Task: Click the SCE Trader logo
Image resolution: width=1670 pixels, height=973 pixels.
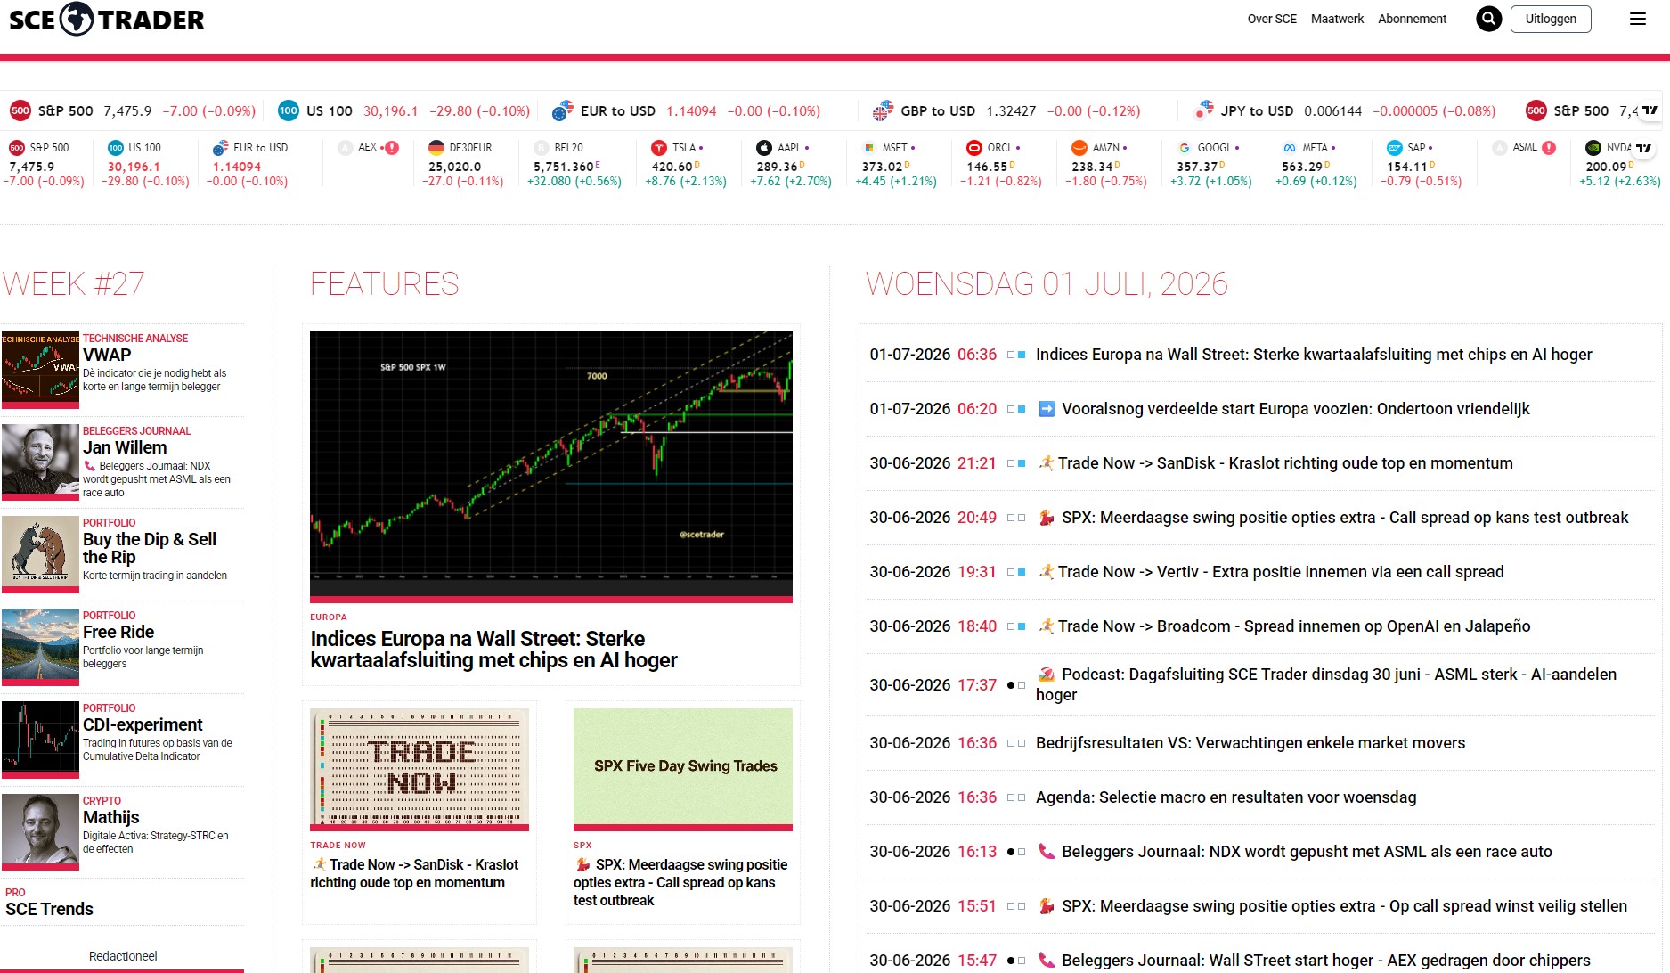Action: point(106,19)
